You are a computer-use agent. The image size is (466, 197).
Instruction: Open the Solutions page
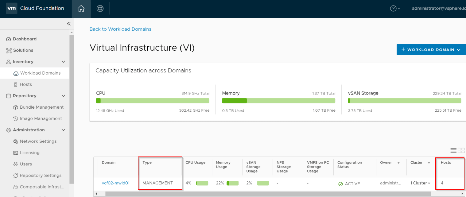coord(23,50)
